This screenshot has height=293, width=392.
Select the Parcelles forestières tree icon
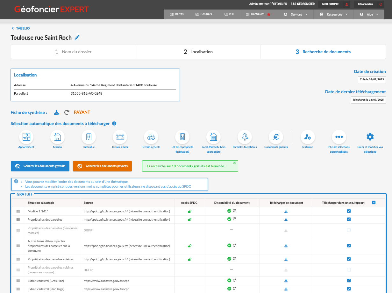coord(245,137)
